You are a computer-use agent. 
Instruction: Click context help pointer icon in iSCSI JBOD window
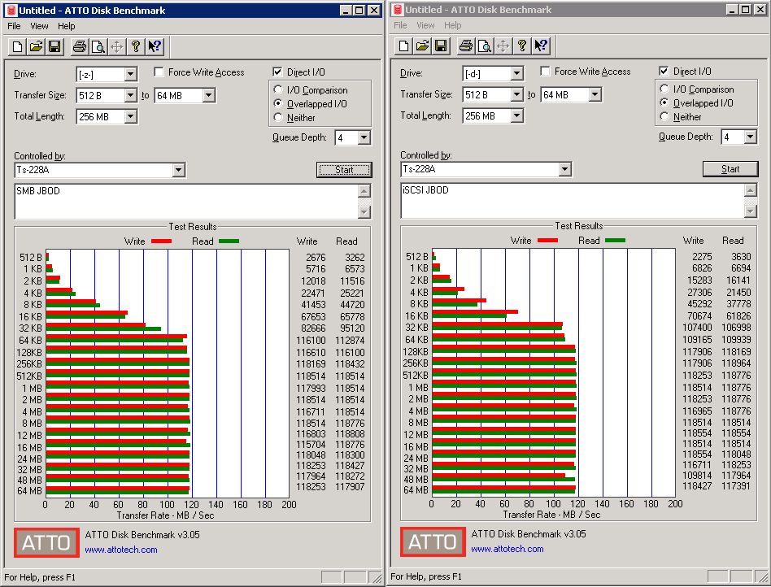coord(541,46)
